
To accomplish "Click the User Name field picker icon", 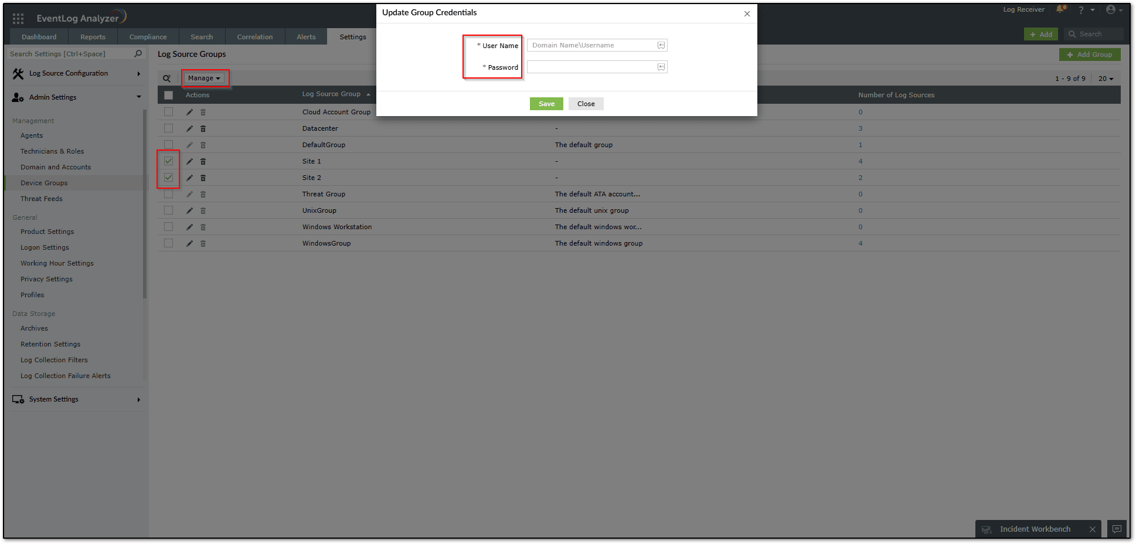I will (661, 45).
